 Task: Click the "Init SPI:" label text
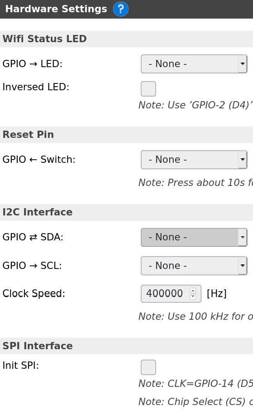pyautogui.click(x=20, y=366)
